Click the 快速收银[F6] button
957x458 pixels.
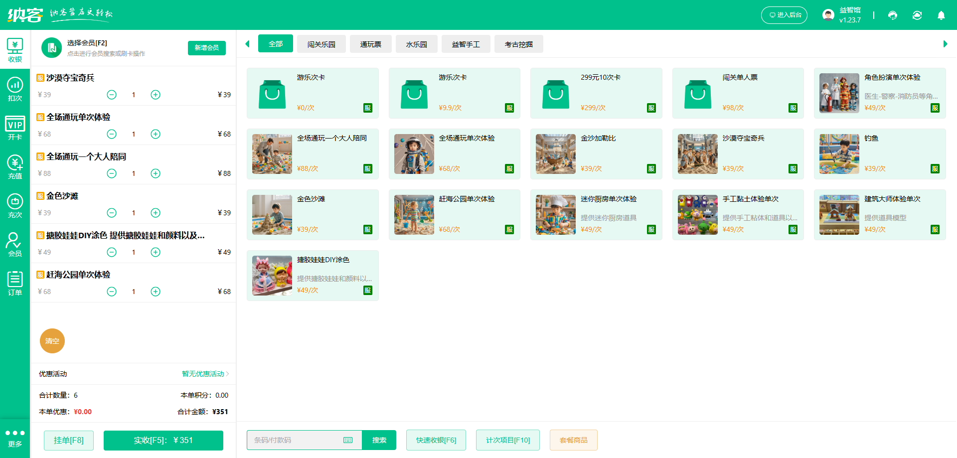pyautogui.click(x=436, y=440)
